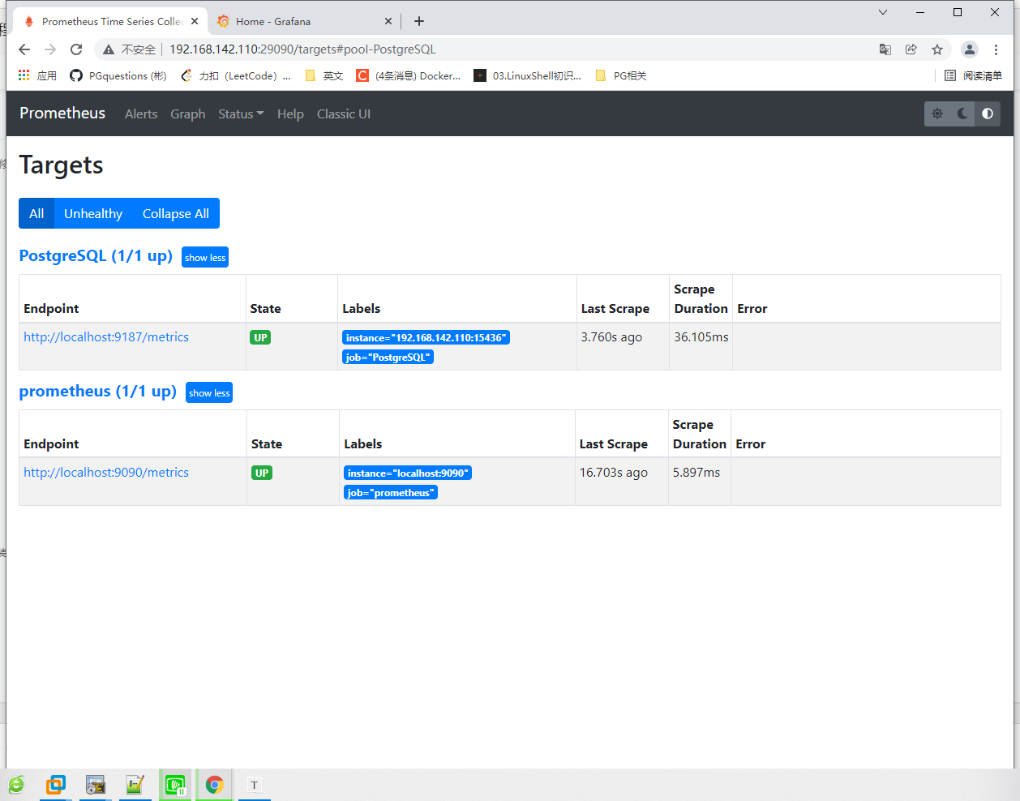Switch to light theme sun icon
Image resolution: width=1020 pixels, height=801 pixels.
pyautogui.click(x=937, y=114)
